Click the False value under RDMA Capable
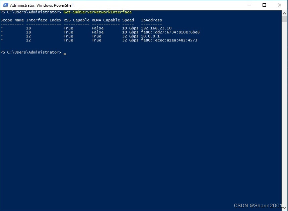288x211 pixels. [x=97, y=28]
